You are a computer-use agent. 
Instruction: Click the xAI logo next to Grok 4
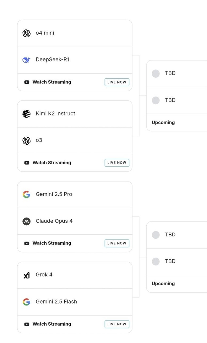click(x=26, y=275)
